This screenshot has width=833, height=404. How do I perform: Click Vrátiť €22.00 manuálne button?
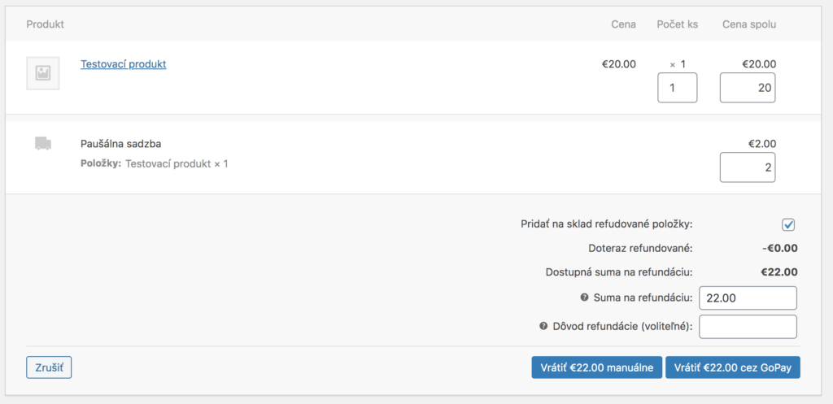click(595, 367)
